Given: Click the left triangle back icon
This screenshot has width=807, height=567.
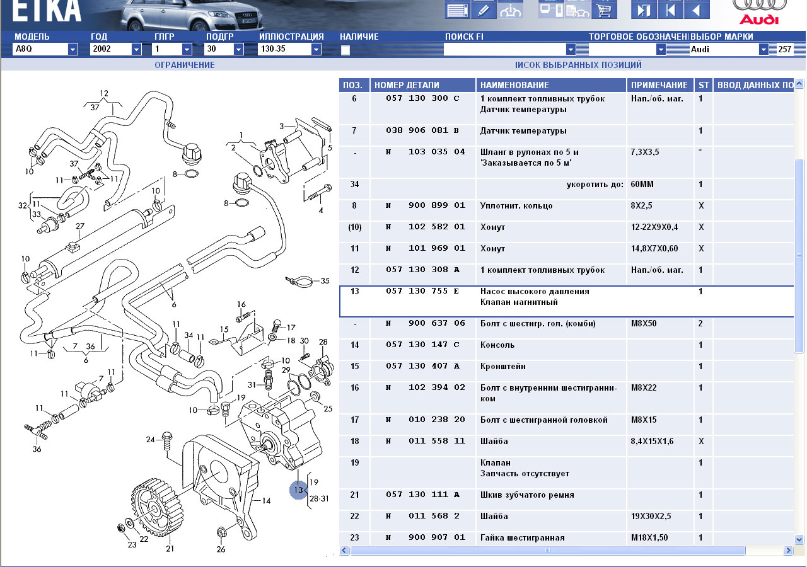Looking at the screenshot, I should tap(697, 10).
